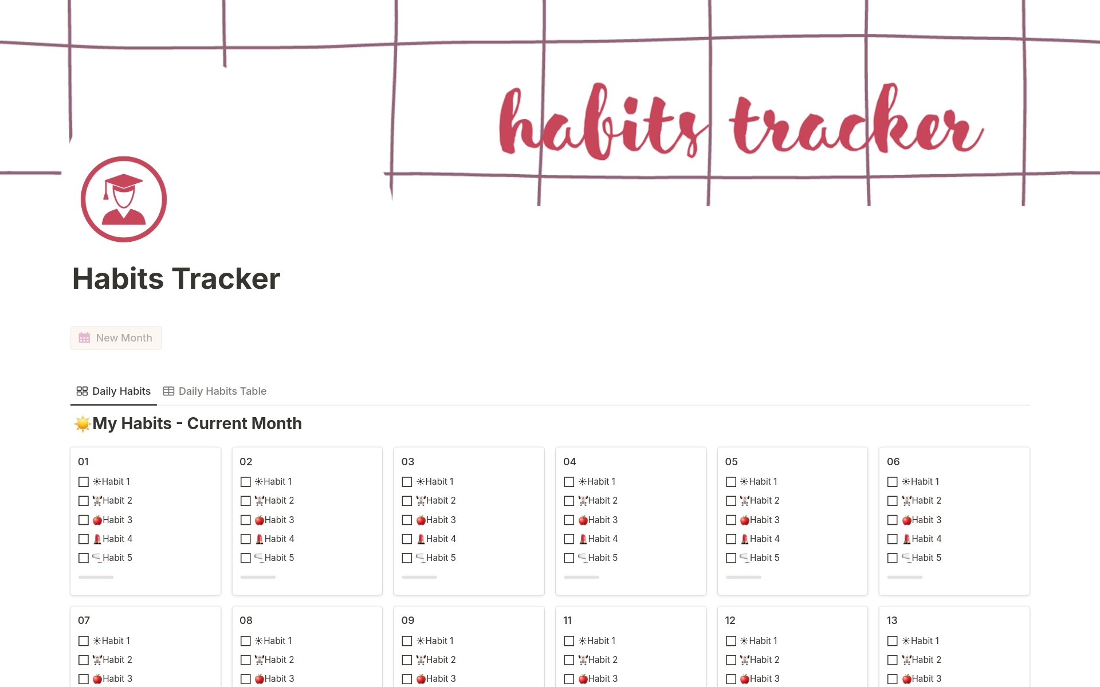Image resolution: width=1100 pixels, height=687 pixels.
Task: Expand day 09 habits card
Action: pos(409,618)
